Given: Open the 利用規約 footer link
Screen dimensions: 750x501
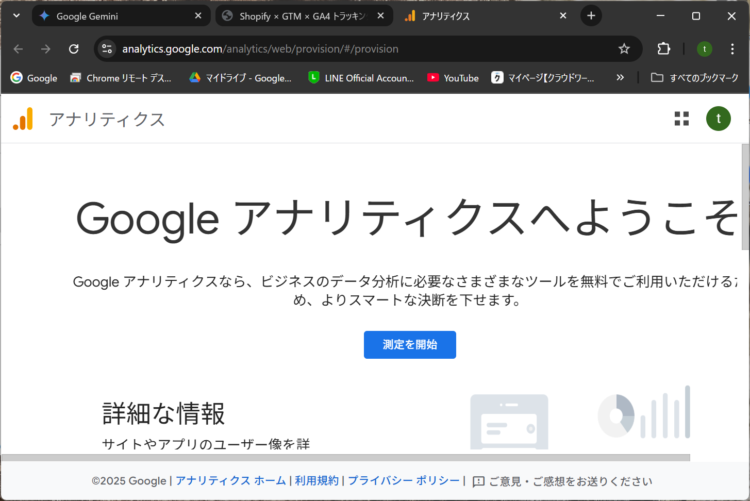Looking at the screenshot, I should point(317,481).
